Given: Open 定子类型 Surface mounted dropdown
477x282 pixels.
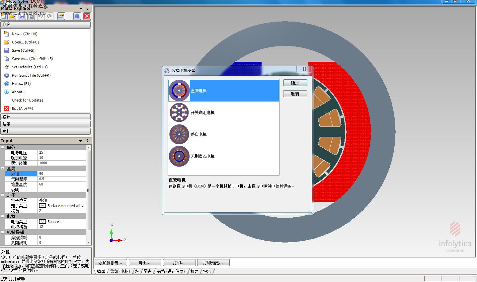Looking at the screenshot, I should coord(61,206).
